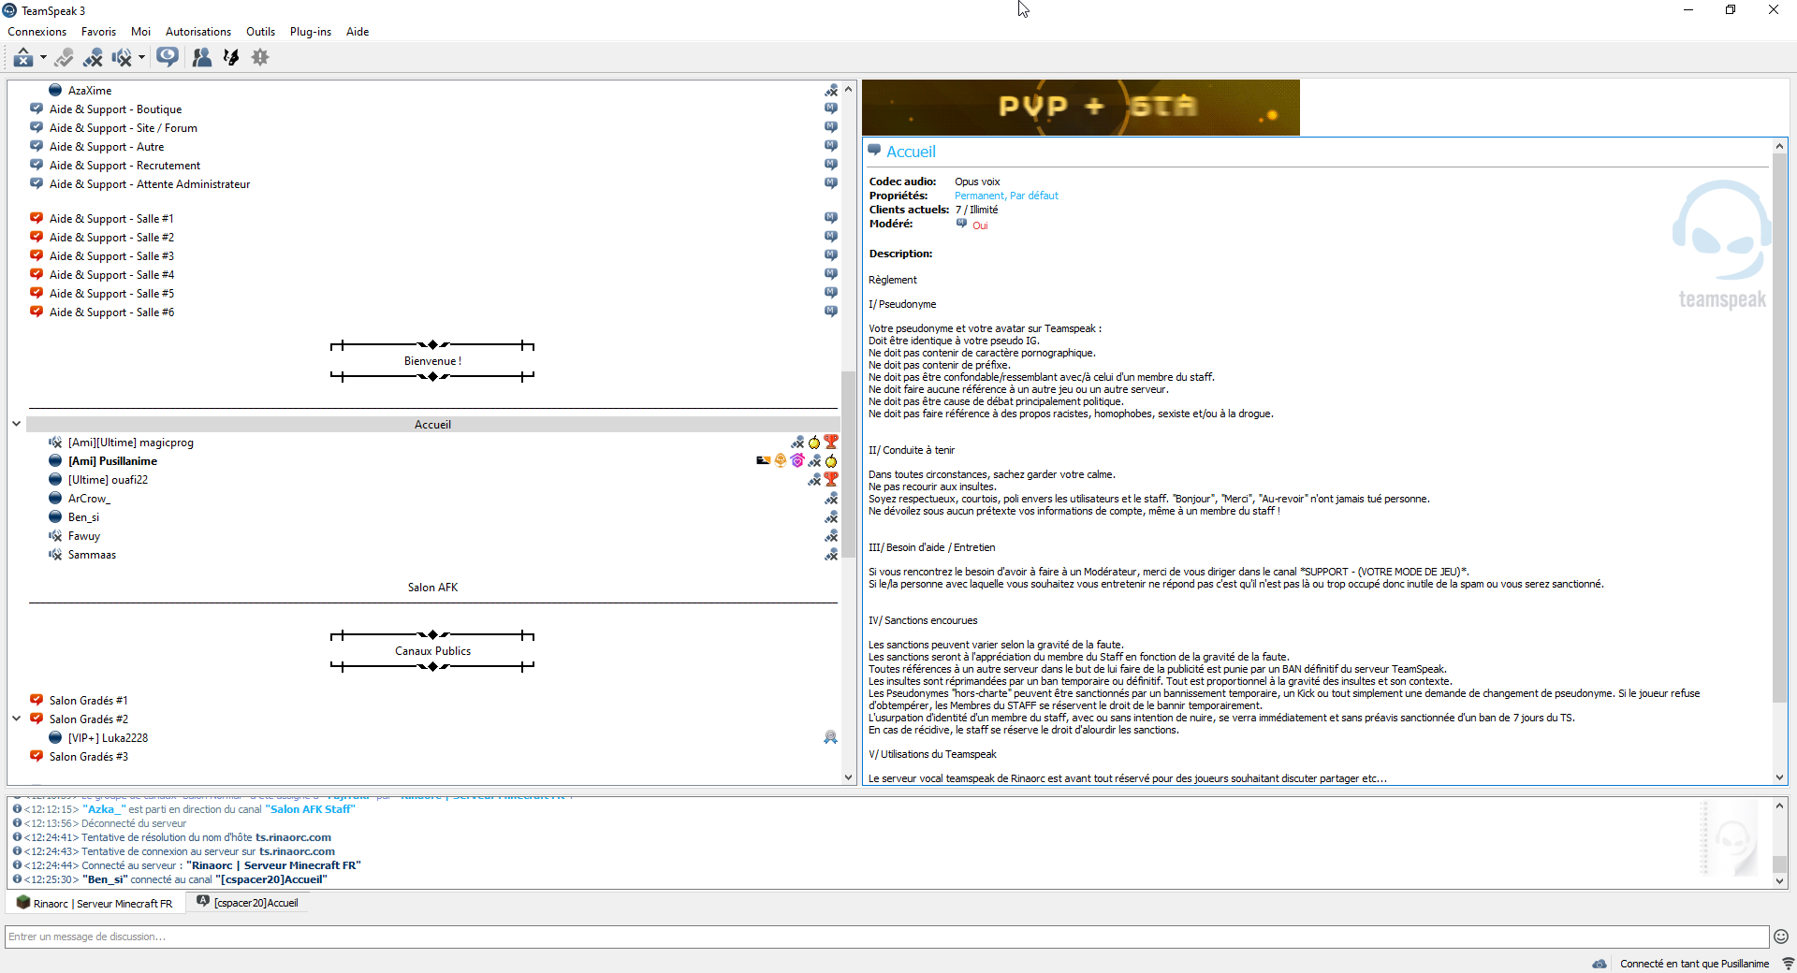Mute the microphone from the toolbar
1797x973 pixels.
tap(93, 58)
